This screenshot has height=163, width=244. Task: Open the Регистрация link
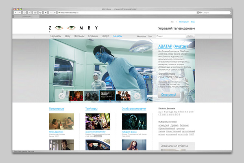184,22
